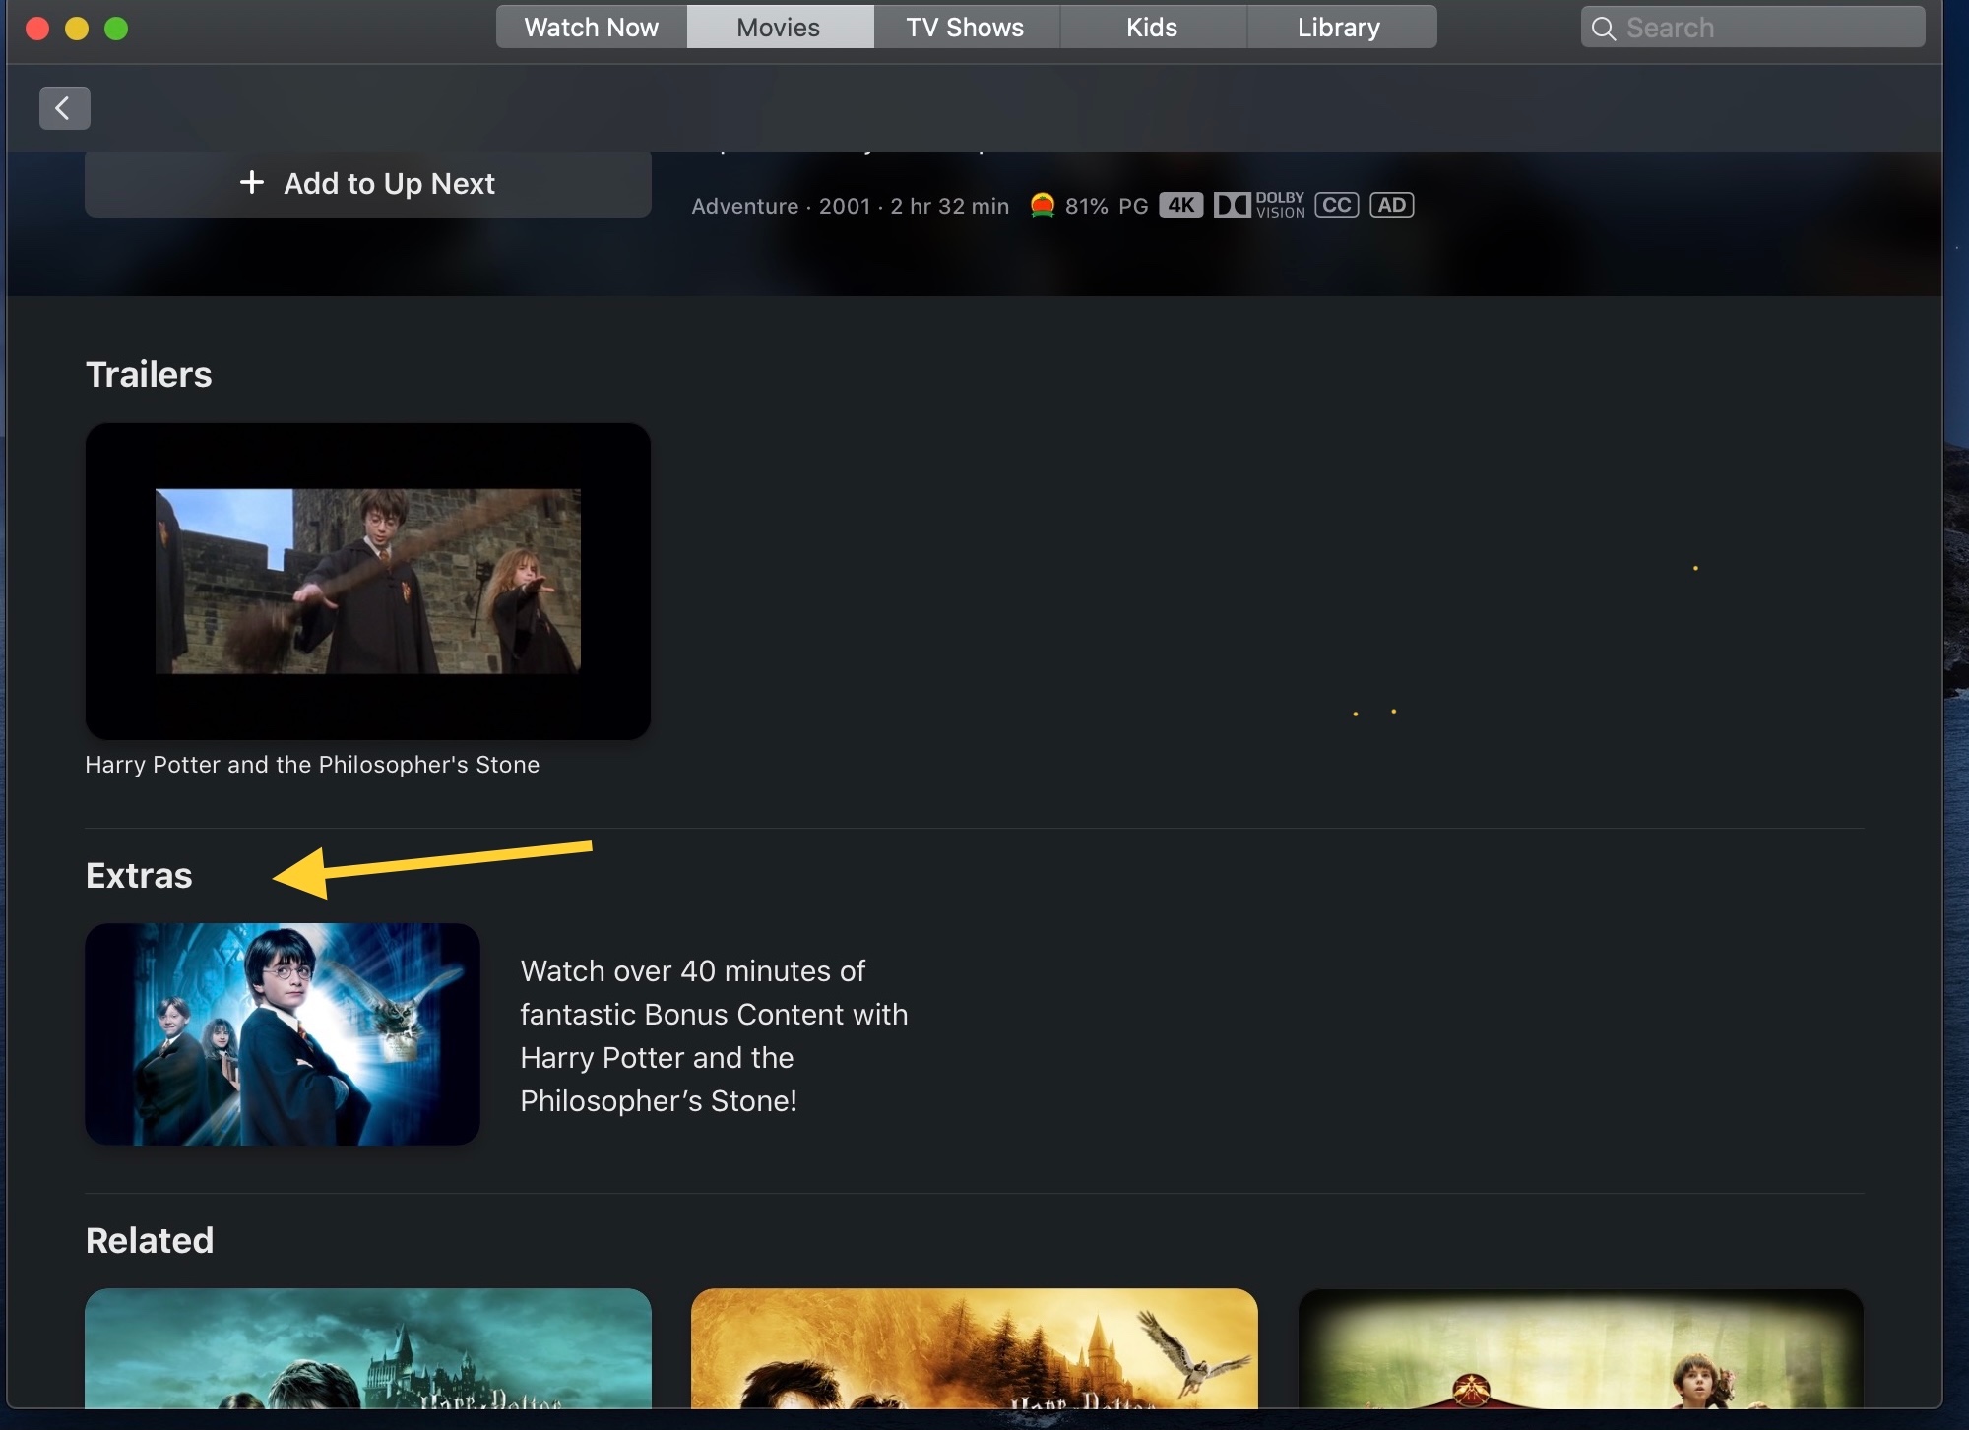Click the Rotten Tomatoes rating icon
The width and height of the screenshot is (1969, 1430).
tap(1043, 205)
